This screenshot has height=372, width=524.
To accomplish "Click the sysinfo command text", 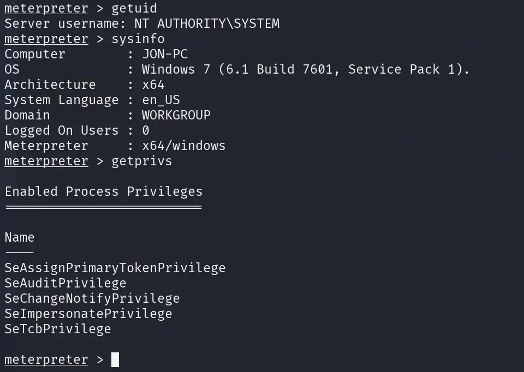I will pos(138,39).
